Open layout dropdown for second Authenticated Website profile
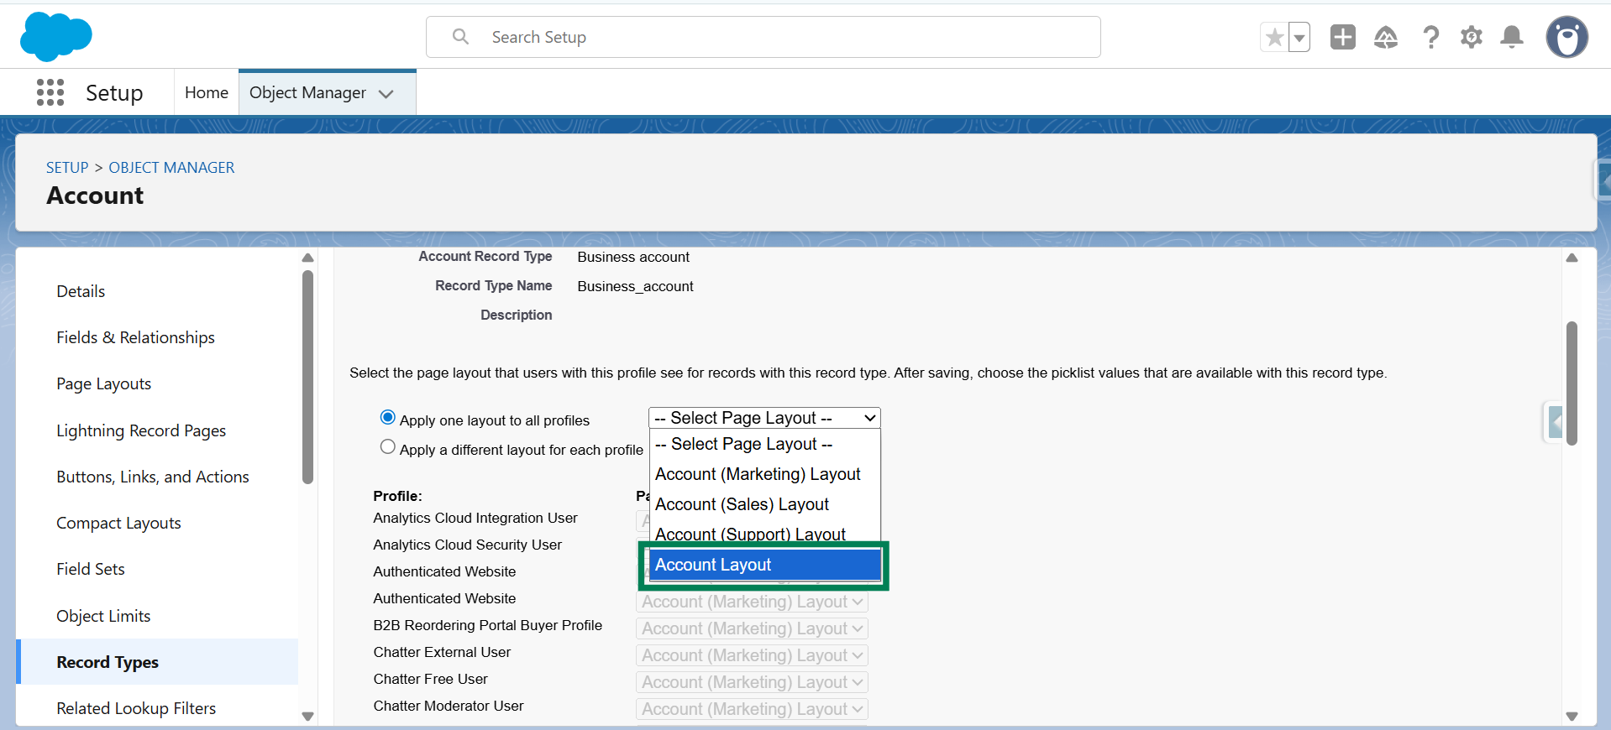1611x730 pixels. [x=752, y=602]
